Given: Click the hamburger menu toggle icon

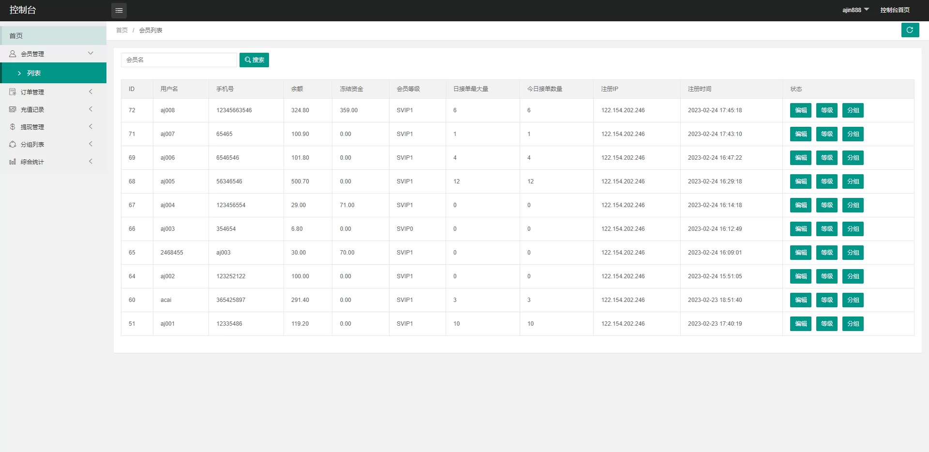Looking at the screenshot, I should click(119, 10).
